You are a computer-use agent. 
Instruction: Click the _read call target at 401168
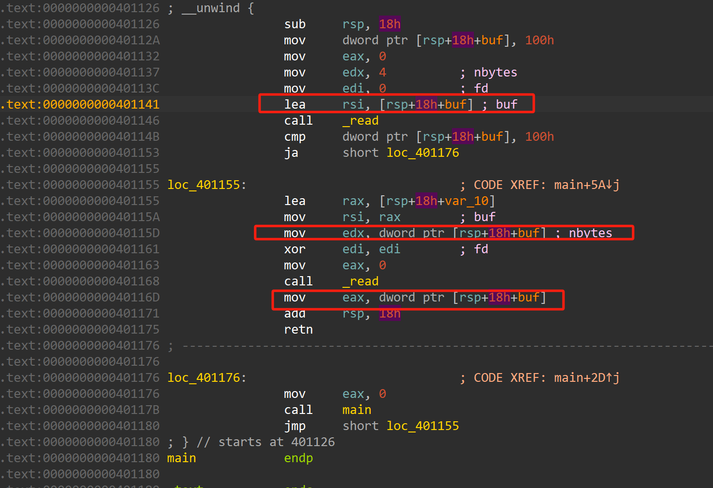coord(360,281)
